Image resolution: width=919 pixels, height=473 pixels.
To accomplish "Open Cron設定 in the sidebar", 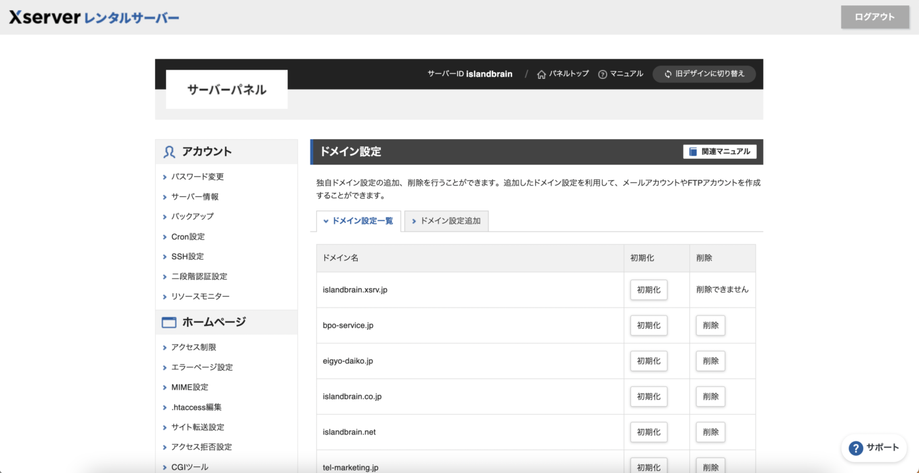I will pos(188,237).
